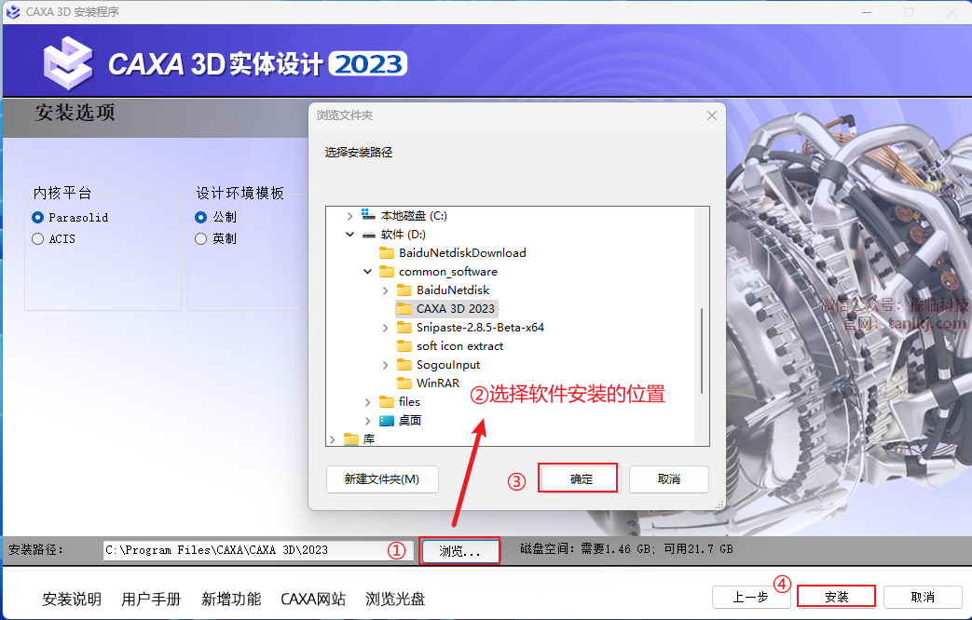972x620 pixels.
Task: Expand the files folder node
Action: coord(367,402)
